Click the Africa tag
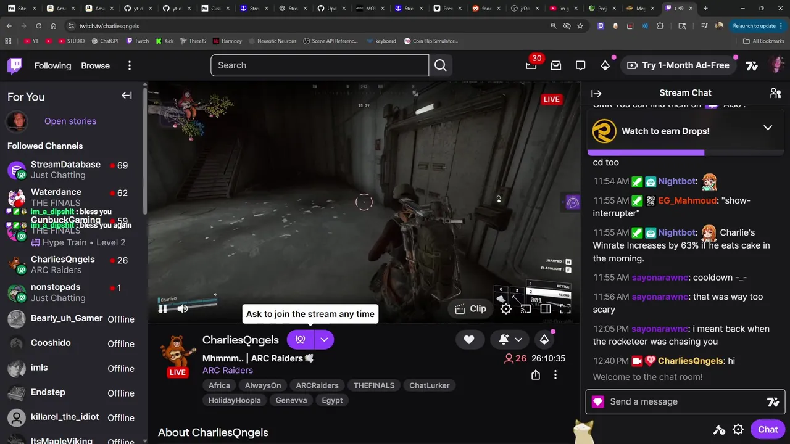 [219, 385]
